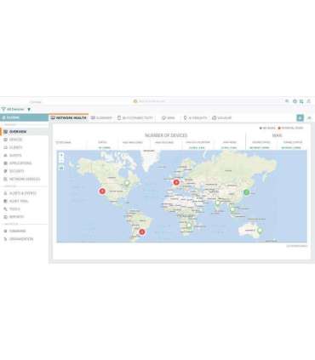Viewport: 315px width, 360px height.
Task: Open the tab right of AI Insights
Action: [222, 117]
